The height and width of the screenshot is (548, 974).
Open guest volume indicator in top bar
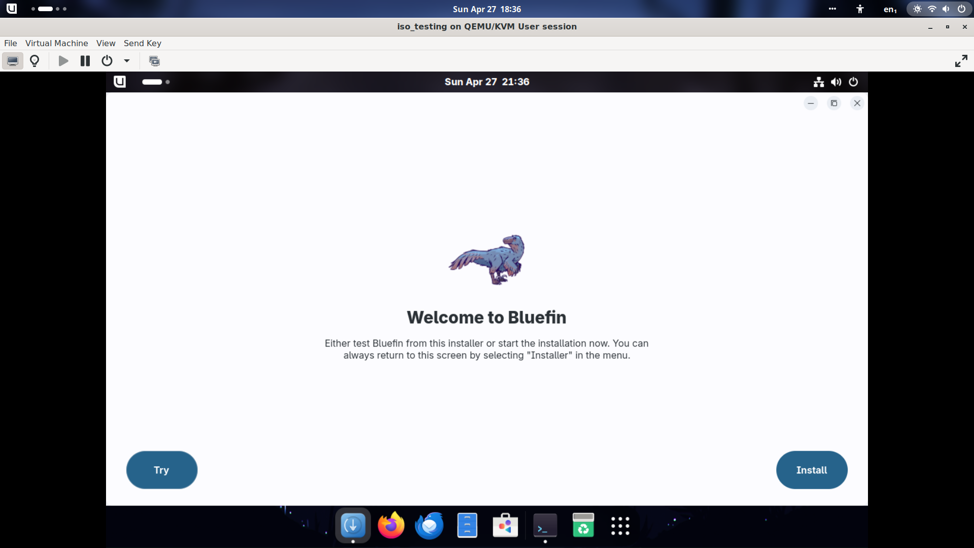(836, 82)
